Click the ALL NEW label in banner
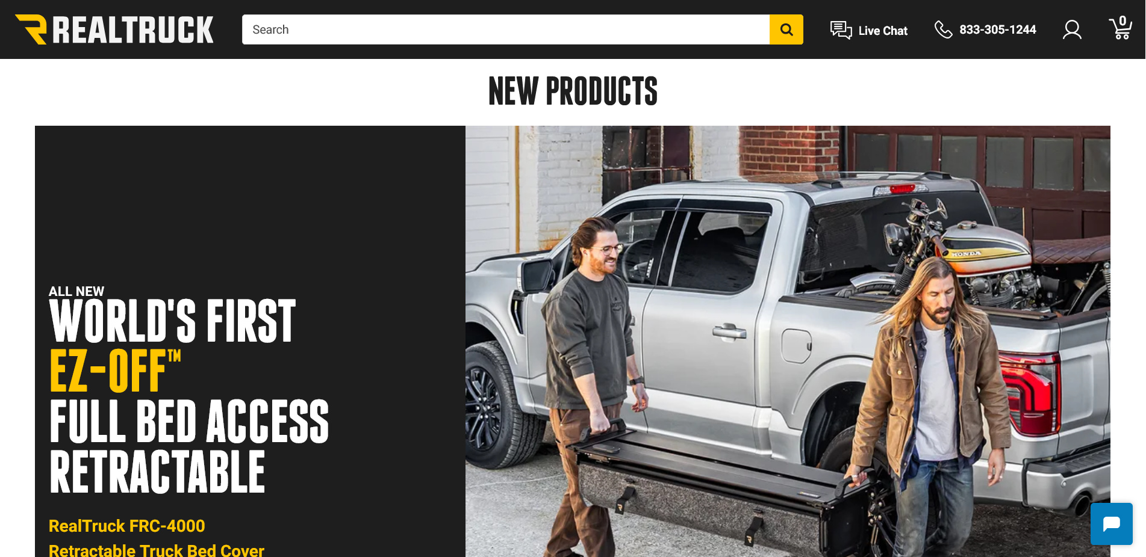1146x557 pixels. pos(76,291)
